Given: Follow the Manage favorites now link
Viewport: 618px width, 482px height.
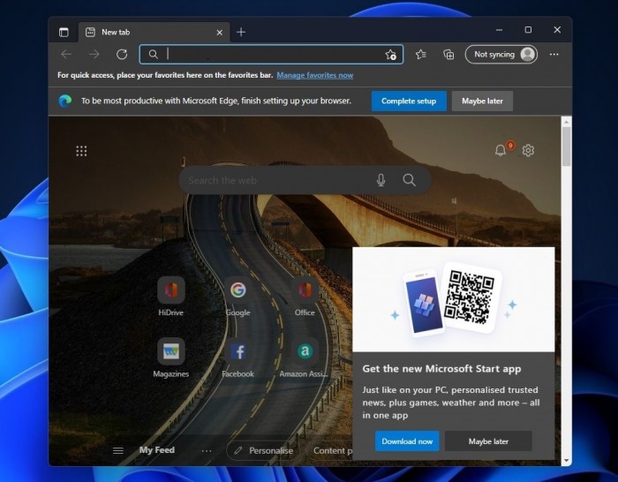Looking at the screenshot, I should (314, 76).
